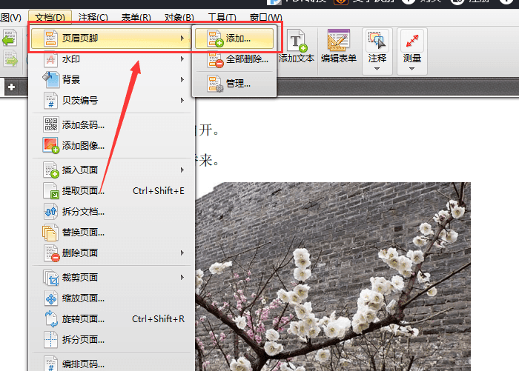This screenshot has width=519, height=371.
Task: Select 添加条码... menu item
Action: tap(111, 125)
